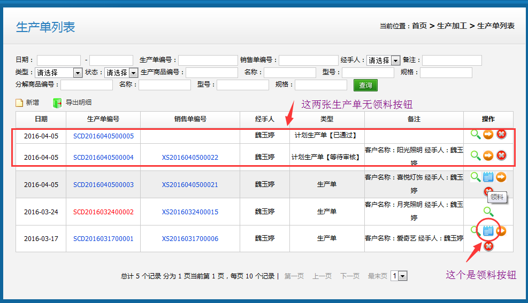Click orange arrow for order SCD2016040500004

(488, 156)
